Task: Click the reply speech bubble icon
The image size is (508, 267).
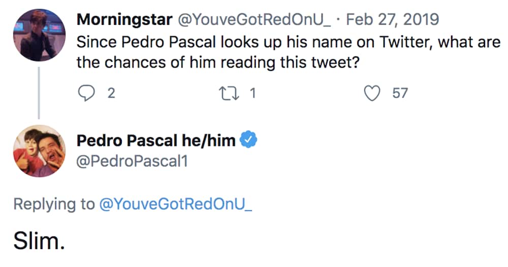Action: tap(86, 94)
